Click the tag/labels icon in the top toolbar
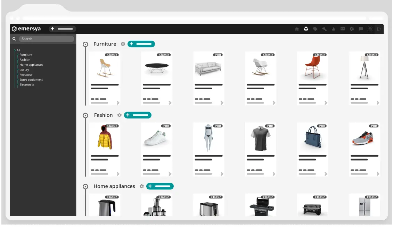 tap(315, 29)
